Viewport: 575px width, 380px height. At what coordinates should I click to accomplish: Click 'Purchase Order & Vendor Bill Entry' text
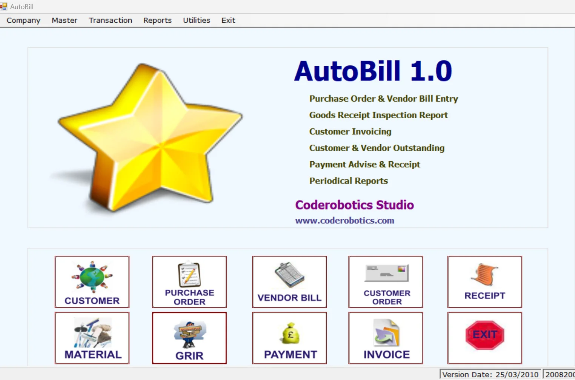coord(384,99)
